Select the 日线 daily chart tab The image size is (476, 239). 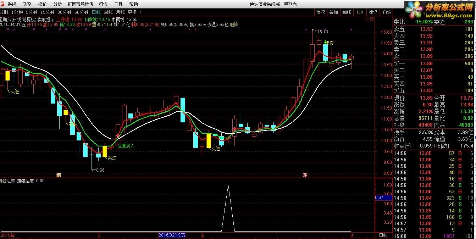(96, 12)
